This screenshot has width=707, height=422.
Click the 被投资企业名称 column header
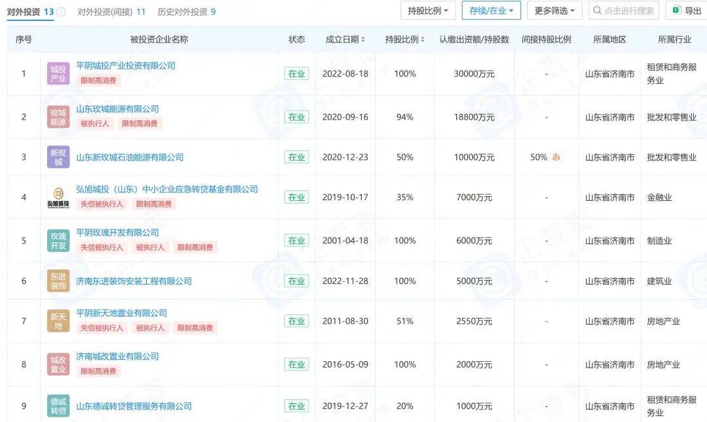click(159, 40)
